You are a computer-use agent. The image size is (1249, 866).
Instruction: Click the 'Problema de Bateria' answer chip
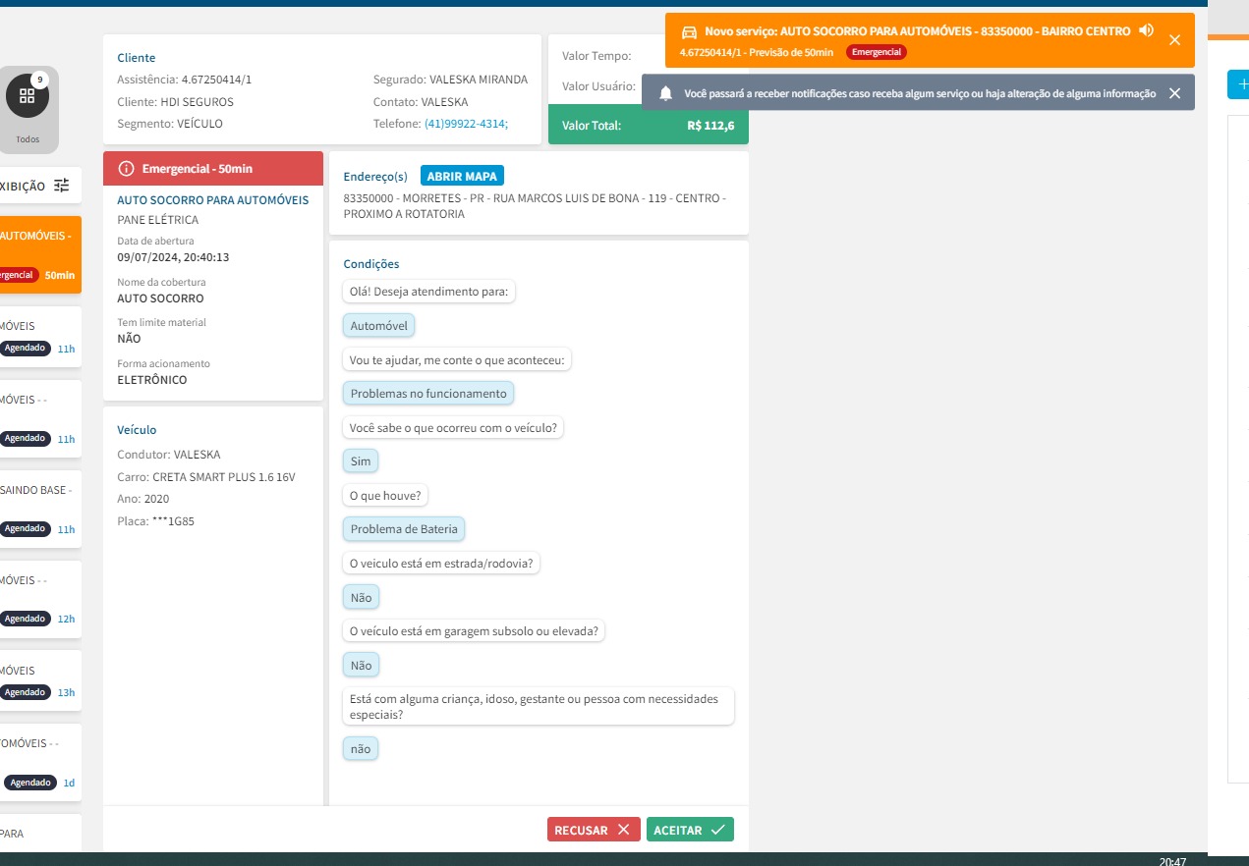pyautogui.click(x=404, y=529)
